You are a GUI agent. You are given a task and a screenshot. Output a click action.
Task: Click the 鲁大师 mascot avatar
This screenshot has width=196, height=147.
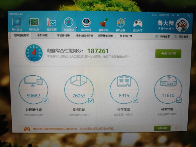(x=182, y=25)
